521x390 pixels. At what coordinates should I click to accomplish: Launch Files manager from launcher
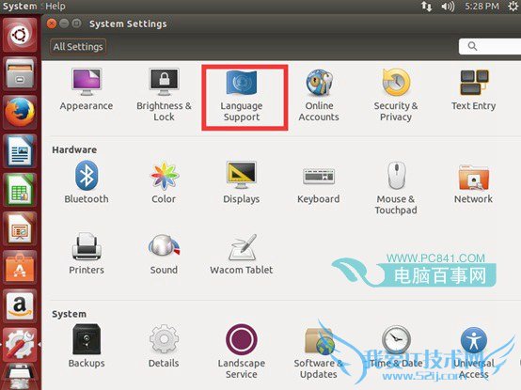tap(20, 73)
